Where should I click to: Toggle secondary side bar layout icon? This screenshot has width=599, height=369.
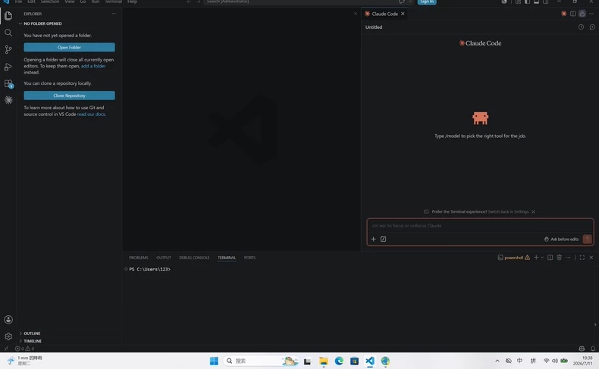[545, 2]
